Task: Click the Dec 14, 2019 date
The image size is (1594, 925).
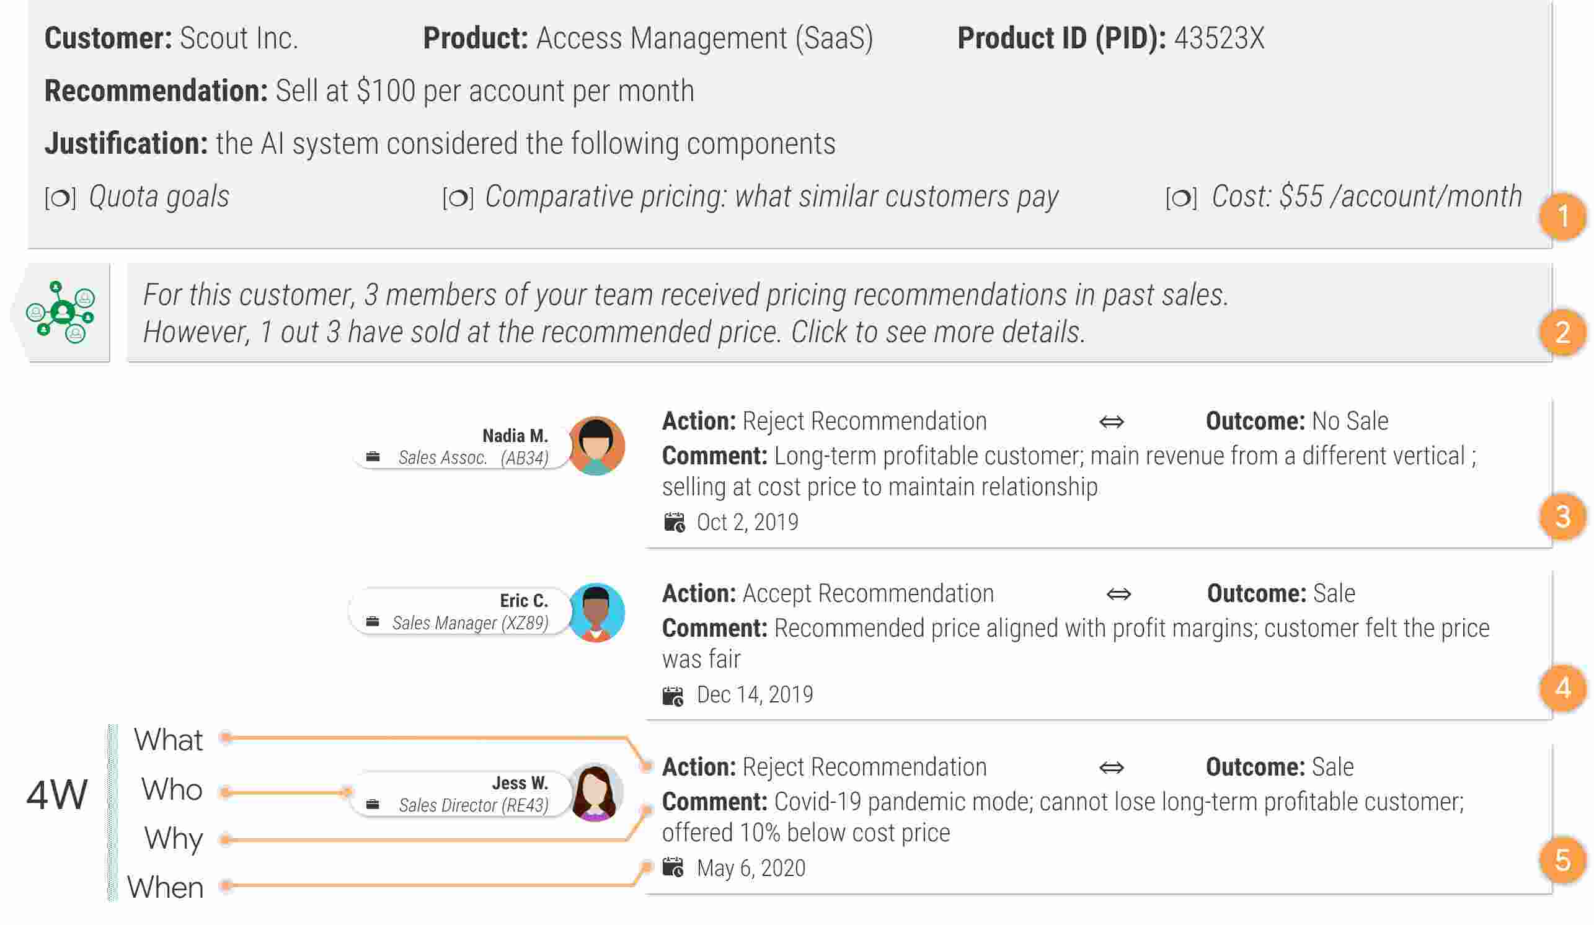Action: 755,696
